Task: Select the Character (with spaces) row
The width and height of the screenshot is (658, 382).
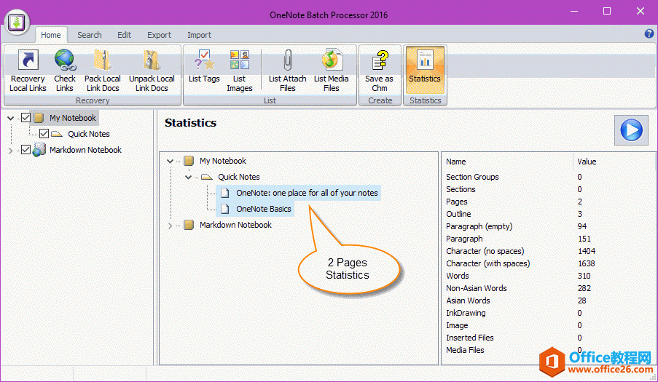Action: 548,263
